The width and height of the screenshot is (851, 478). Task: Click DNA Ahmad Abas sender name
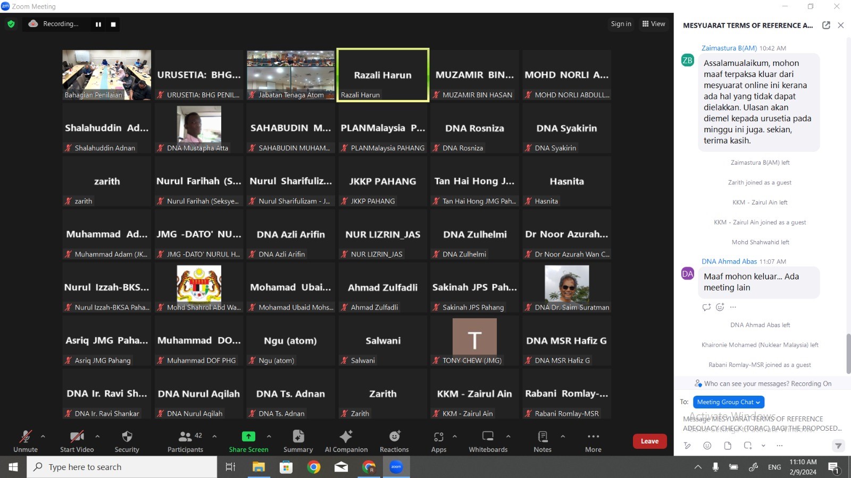click(729, 261)
